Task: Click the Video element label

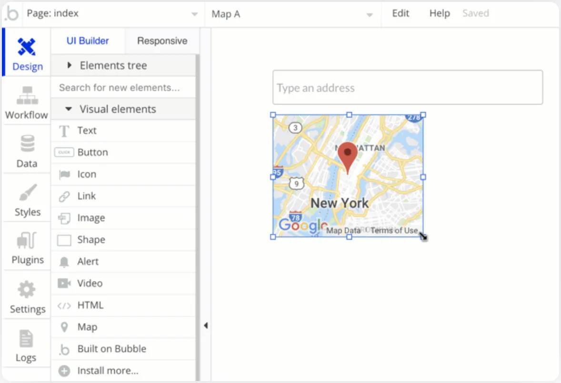Action: (x=90, y=283)
